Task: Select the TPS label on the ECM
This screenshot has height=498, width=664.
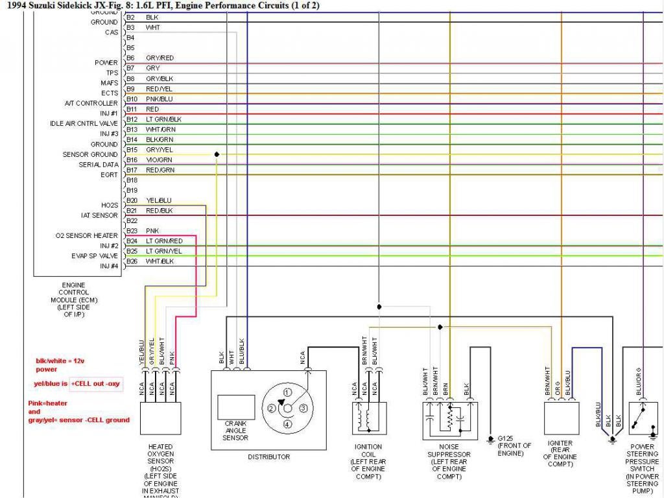Action: click(112, 73)
